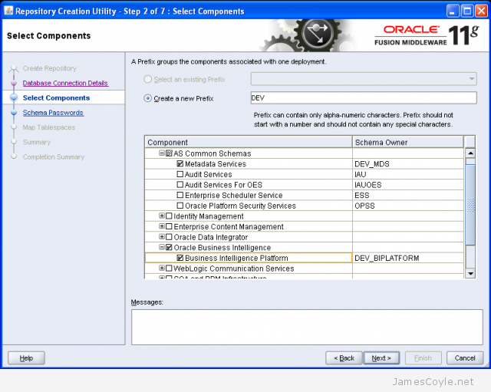Uncheck the Metadata Services checkbox
Viewport: 491px width, 392px height.
tap(180, 163)
